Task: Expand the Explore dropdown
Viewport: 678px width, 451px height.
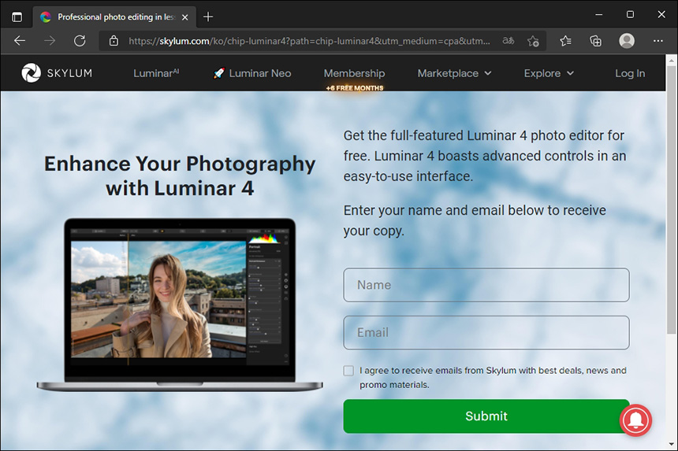Action: pos(549,73)
